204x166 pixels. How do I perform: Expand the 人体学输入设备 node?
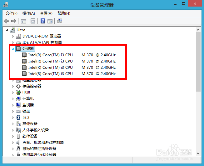coord(13,130)
